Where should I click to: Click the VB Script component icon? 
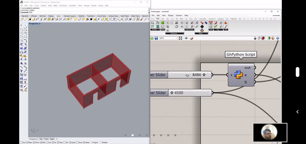pos(206,23)
